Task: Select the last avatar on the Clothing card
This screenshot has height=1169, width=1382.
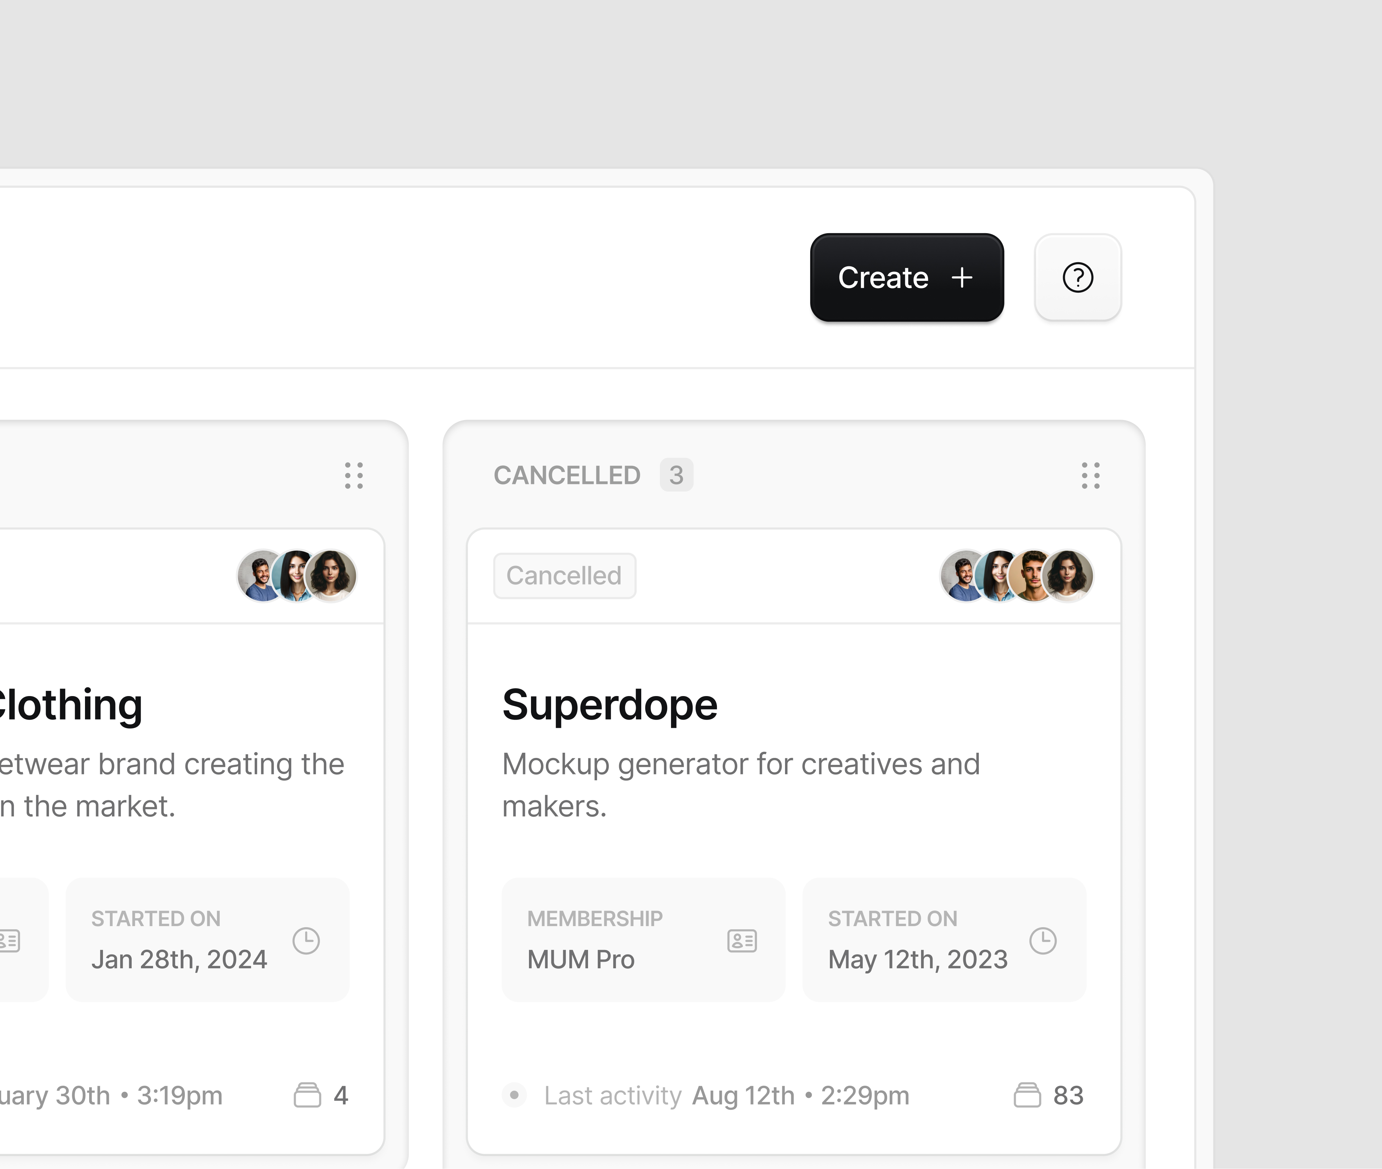Action: [334, 575]
